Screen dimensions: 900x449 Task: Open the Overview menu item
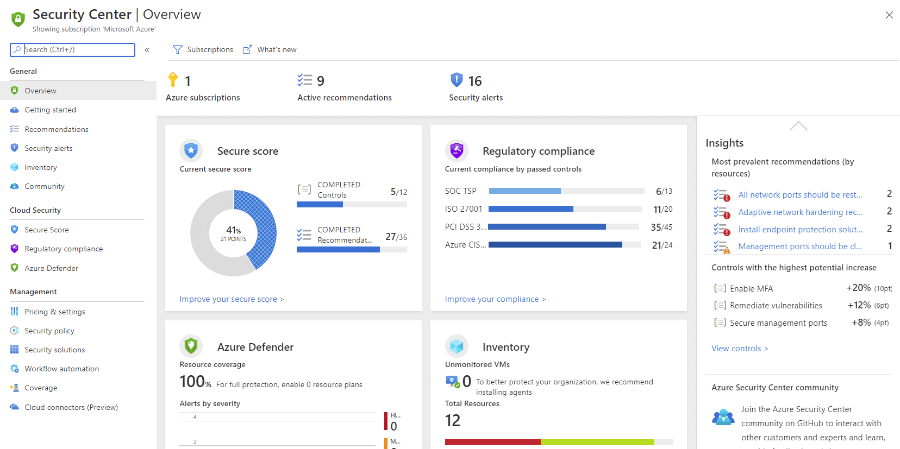tap(78, 91)
